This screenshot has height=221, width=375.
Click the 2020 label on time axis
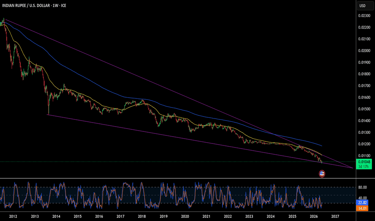185,217
